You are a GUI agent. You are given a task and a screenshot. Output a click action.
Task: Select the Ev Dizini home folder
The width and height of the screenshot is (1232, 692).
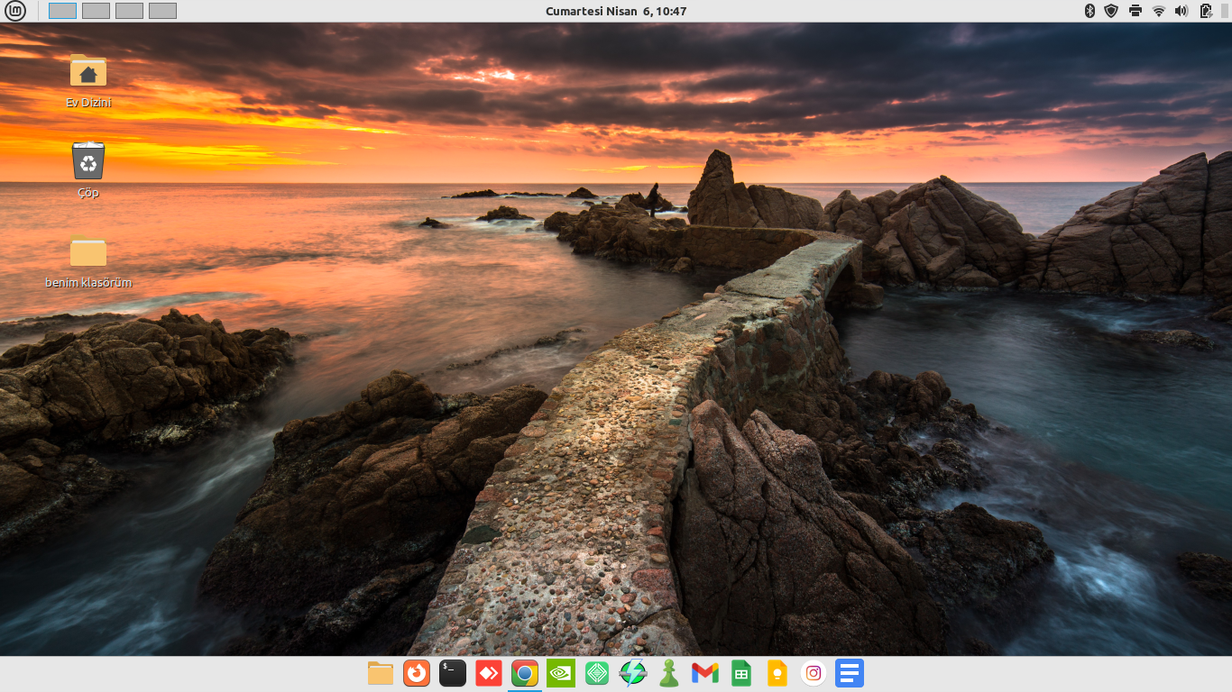coord(88,72)
